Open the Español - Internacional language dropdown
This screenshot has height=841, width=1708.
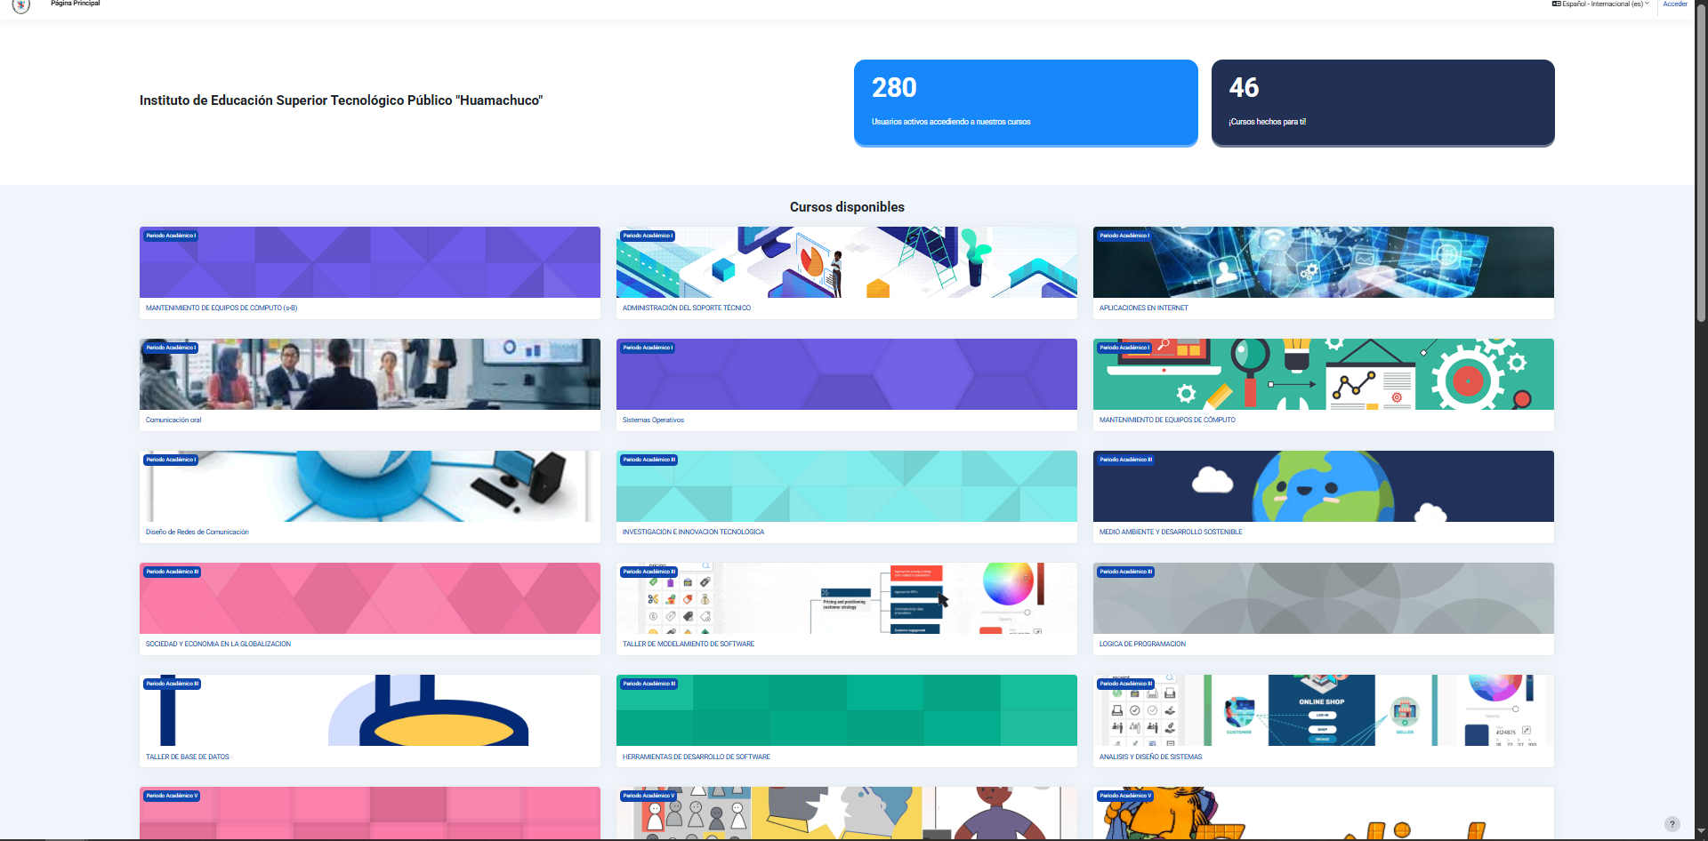pos(1600,4)
